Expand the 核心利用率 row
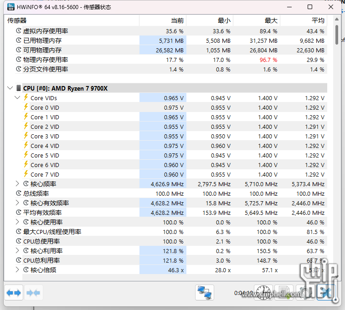Viewport: 345px width, 310px height. [17, 251]
